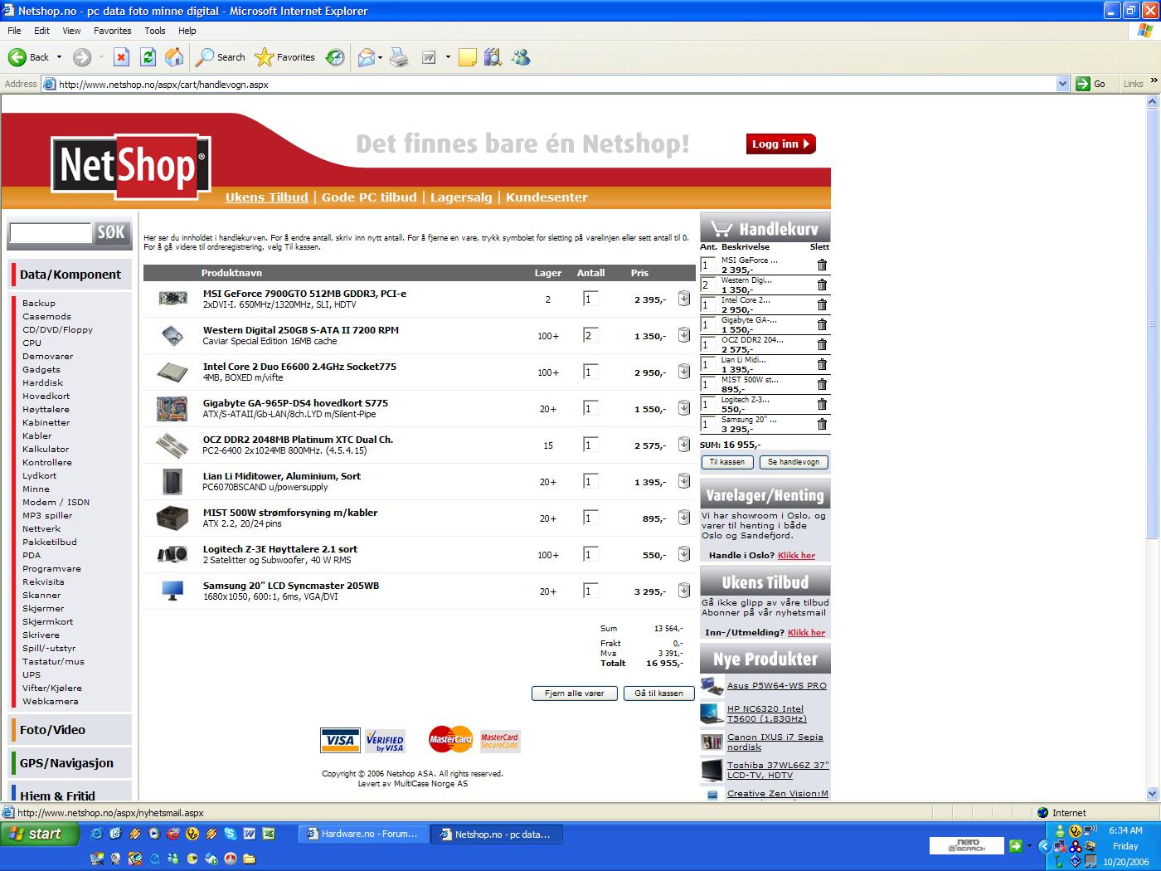The width and height of the screenshot is (1161, 871).
Task: Click the red Logg inn button
Action: tap(780, 144)
